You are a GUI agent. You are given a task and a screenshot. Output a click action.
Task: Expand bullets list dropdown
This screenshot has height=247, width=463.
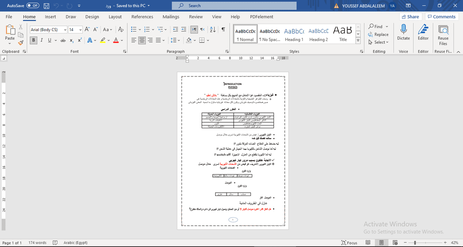point(140,29)
